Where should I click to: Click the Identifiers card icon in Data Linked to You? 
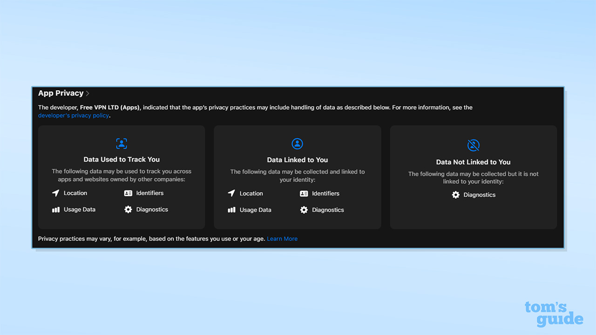point(304,194)
